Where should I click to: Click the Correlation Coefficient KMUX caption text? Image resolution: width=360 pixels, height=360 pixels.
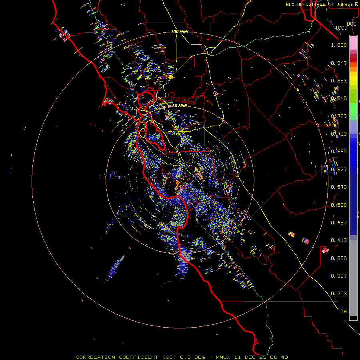[182, 357]
